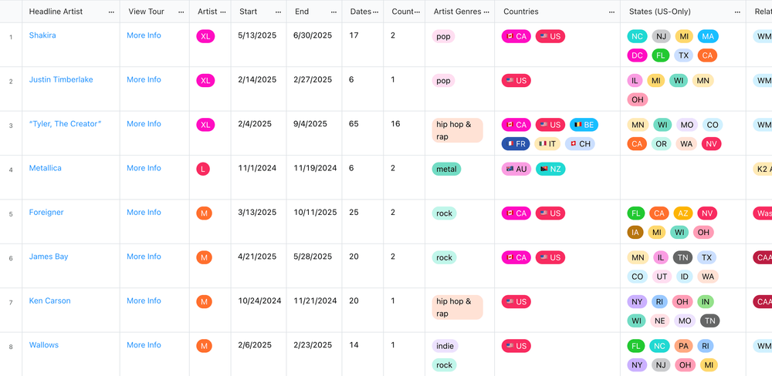Click the rock genre tag in James Bay row

click(x=444, y=257)
